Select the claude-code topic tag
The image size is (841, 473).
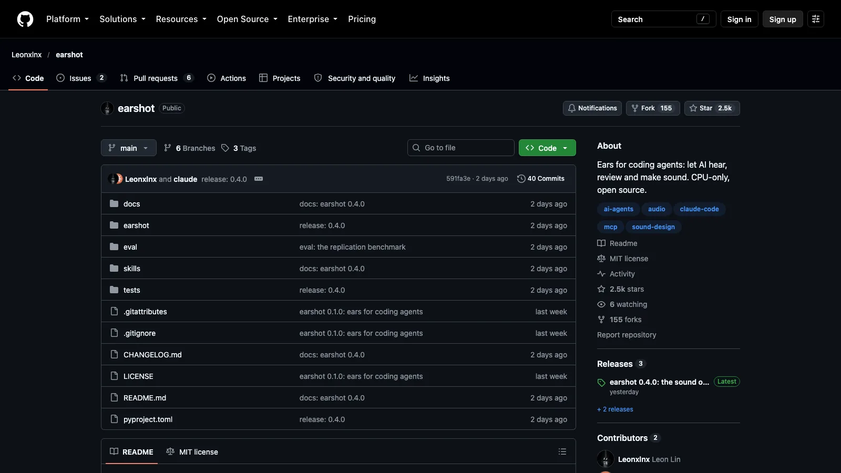(699, 209)
